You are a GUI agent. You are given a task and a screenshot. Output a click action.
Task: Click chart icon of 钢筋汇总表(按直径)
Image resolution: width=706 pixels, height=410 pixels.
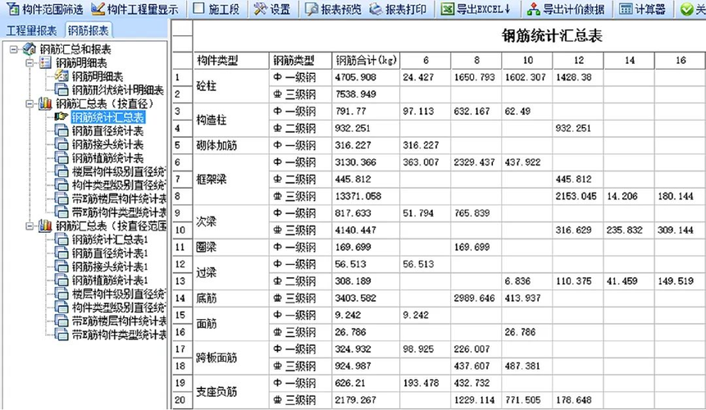(45, 104)
